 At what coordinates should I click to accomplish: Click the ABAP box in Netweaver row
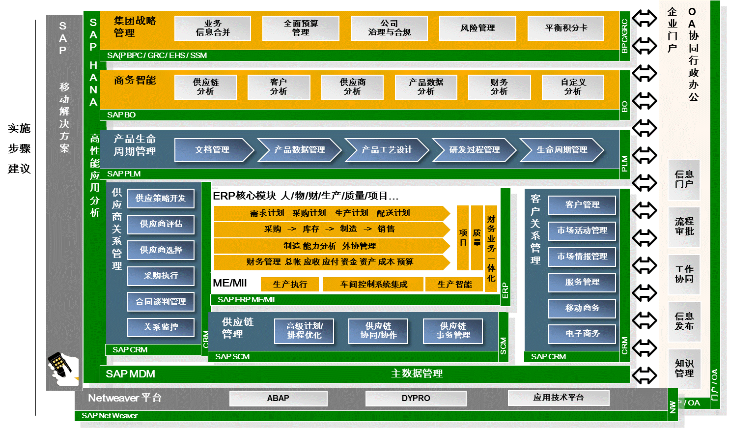point(278,399)
